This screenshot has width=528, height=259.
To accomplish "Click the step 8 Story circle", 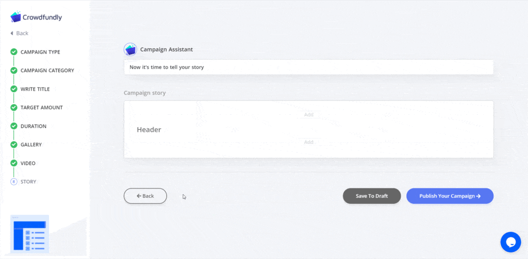I will tap(14, 182).
